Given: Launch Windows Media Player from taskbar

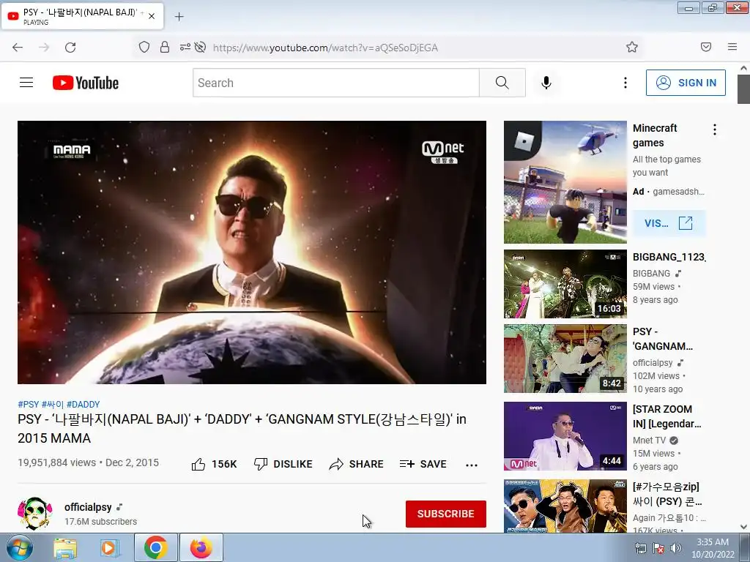Looking at the screenshot, I should click(x=110, y=547).
